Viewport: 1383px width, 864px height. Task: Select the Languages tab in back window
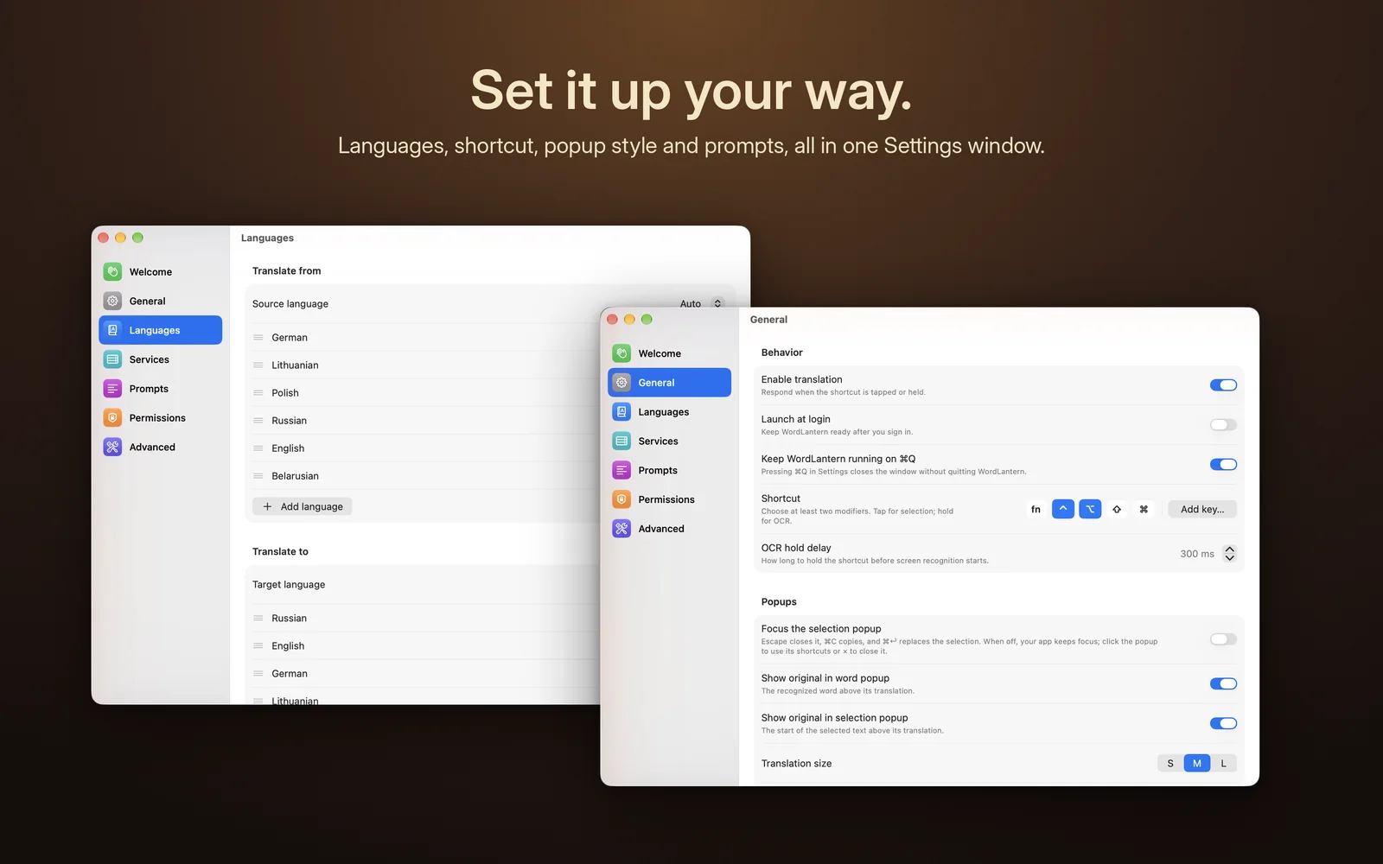(x=161, y=330)
